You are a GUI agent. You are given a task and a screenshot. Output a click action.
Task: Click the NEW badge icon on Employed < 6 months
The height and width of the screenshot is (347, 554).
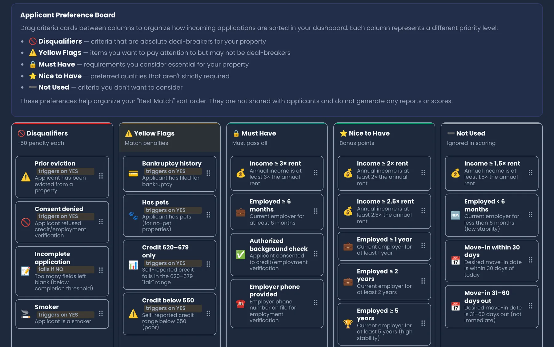click(456, 215)
